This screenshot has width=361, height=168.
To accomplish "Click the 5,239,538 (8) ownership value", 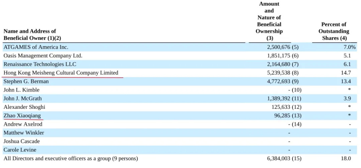I will pos(283,73).
